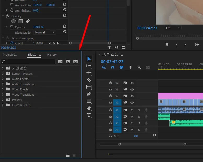The height and width of the screenshot is (162, 203).
Task: Click the Effect Controls filter properties icon
Action: pos(109,47)
